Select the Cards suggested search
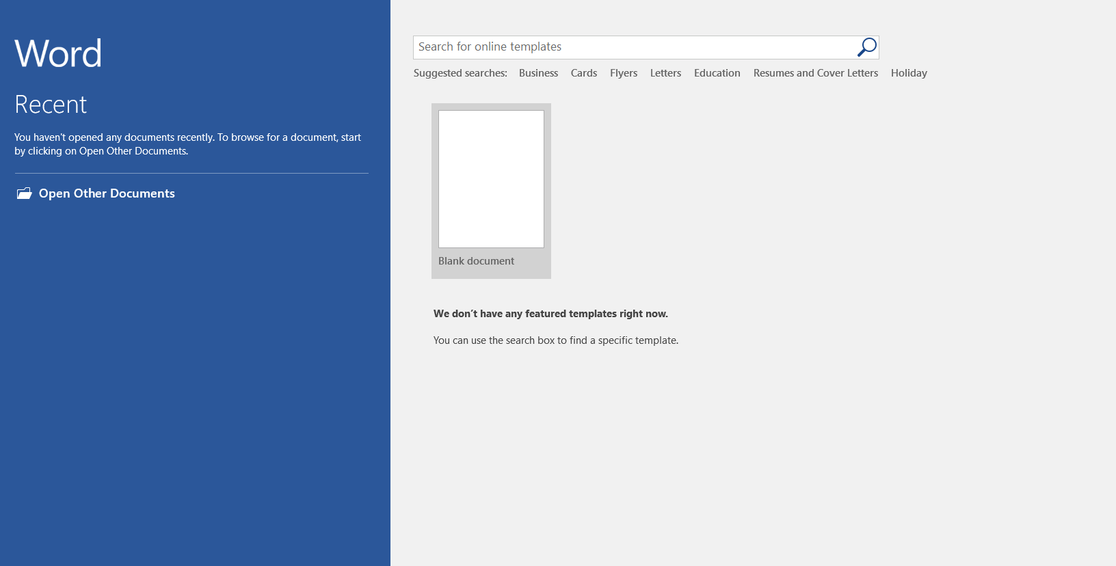Screen dimensions: 1116x566 point(584,73)
